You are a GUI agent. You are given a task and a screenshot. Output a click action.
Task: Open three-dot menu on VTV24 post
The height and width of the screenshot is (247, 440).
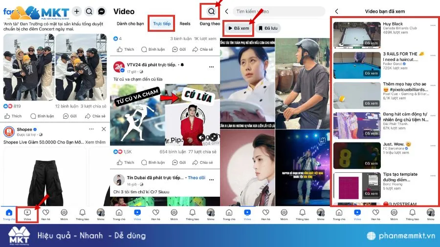(211, 67)
